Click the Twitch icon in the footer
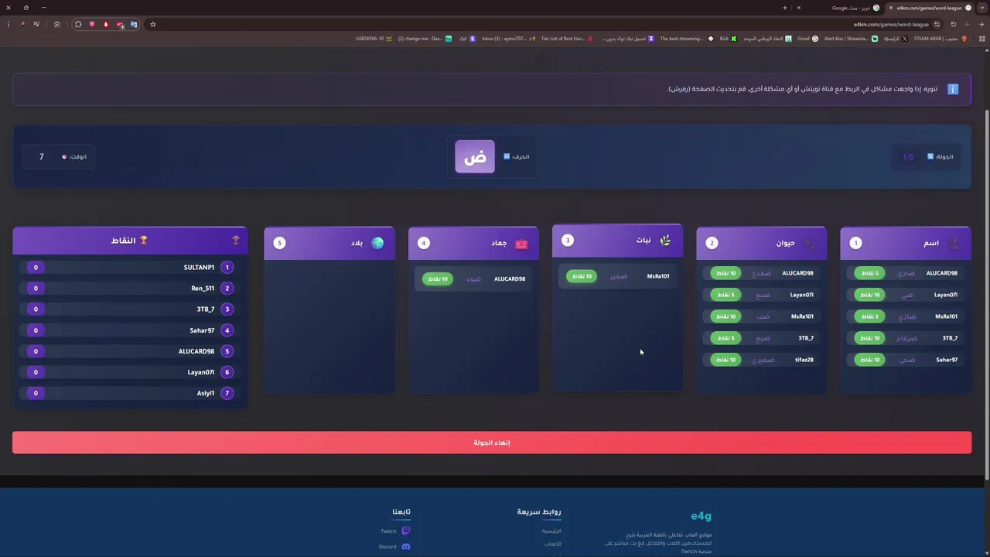Viewport: 990px width, 557px height. (x=405, y=531)
